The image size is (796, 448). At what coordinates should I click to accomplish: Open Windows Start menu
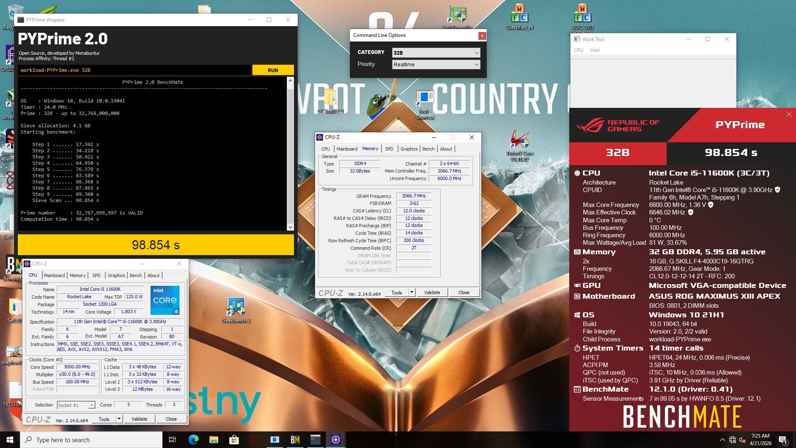pos(10,440)
